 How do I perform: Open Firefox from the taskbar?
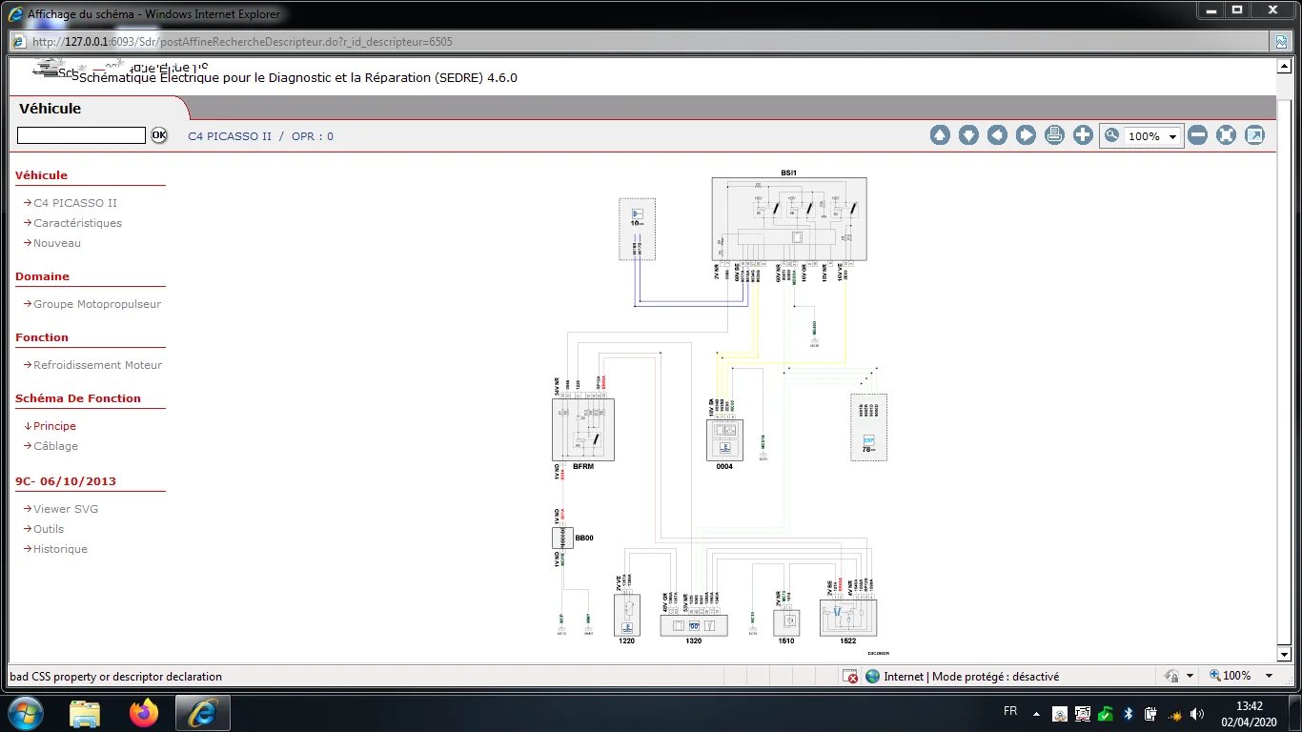pyautogui.click(x=144, y=713)
